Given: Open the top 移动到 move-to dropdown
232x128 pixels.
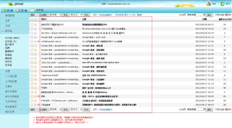Looking at the screenshot, I should click(55, 15).
